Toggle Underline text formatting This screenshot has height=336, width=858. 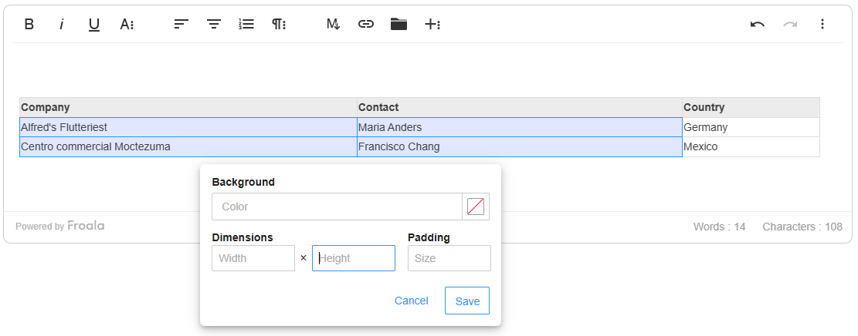94,24
